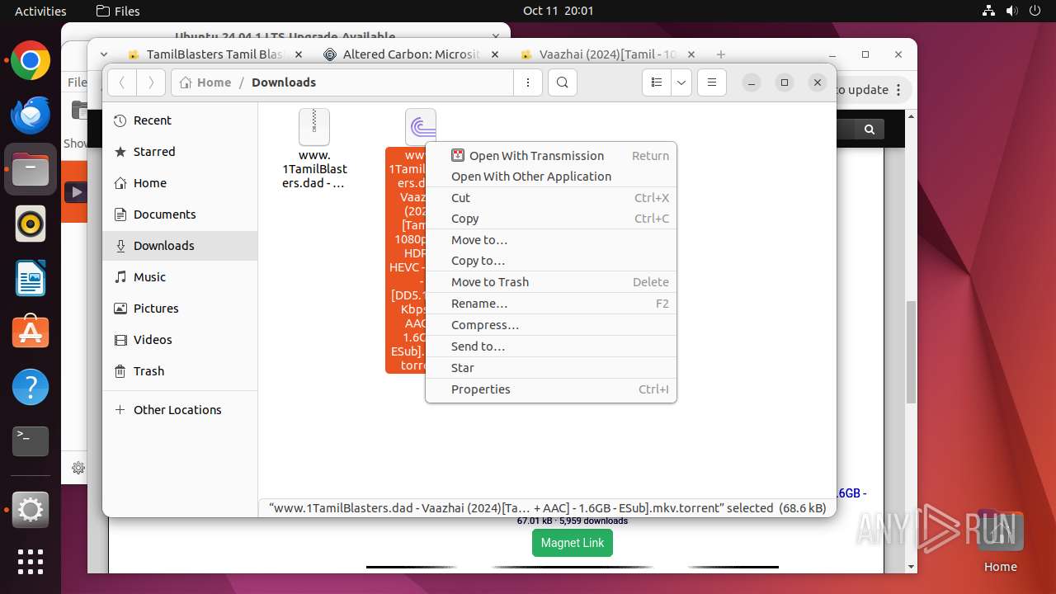Open a new Chrome tab
The width and height of the screenshot is (1056, 594).
coord(721,54)
